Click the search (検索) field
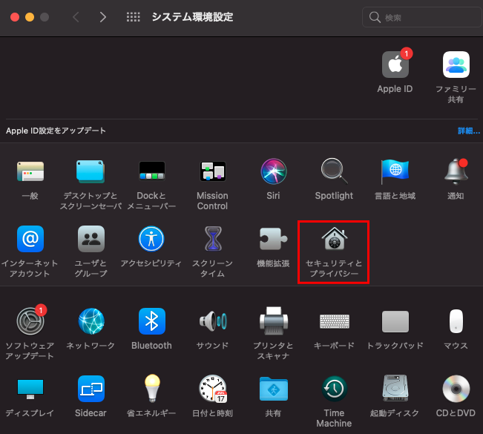The width and height of the screenshot is (483, 434). (x=421, y=17)
